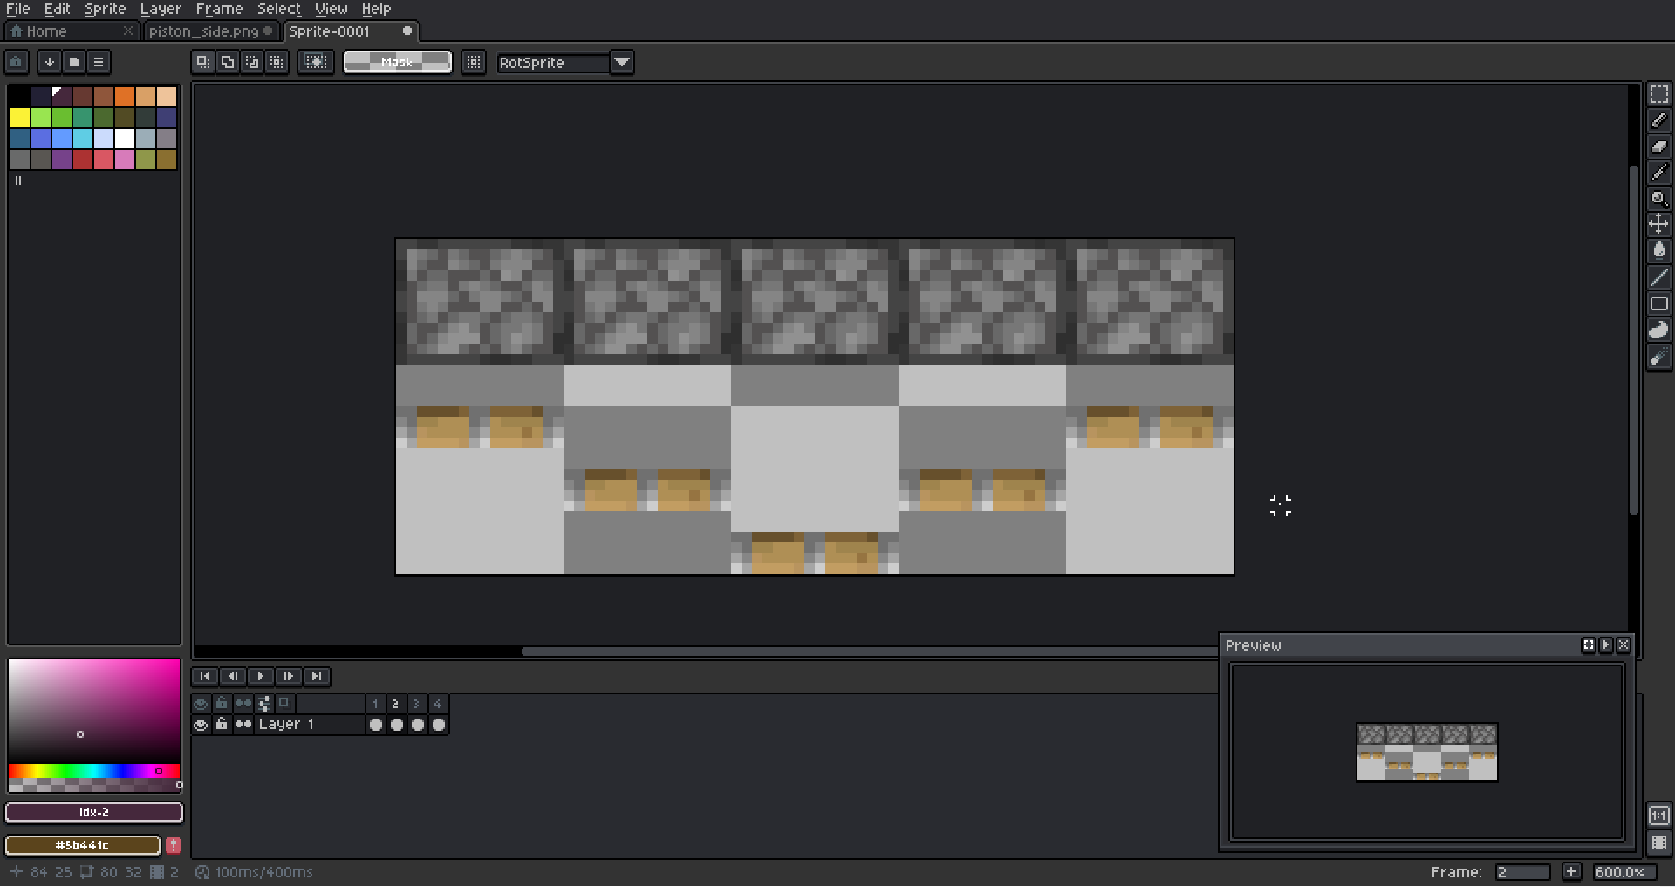Click the Idx-2 foreground color box
Image resolution: width=1675 pixels, height=887 pixels.
[94, 812]
